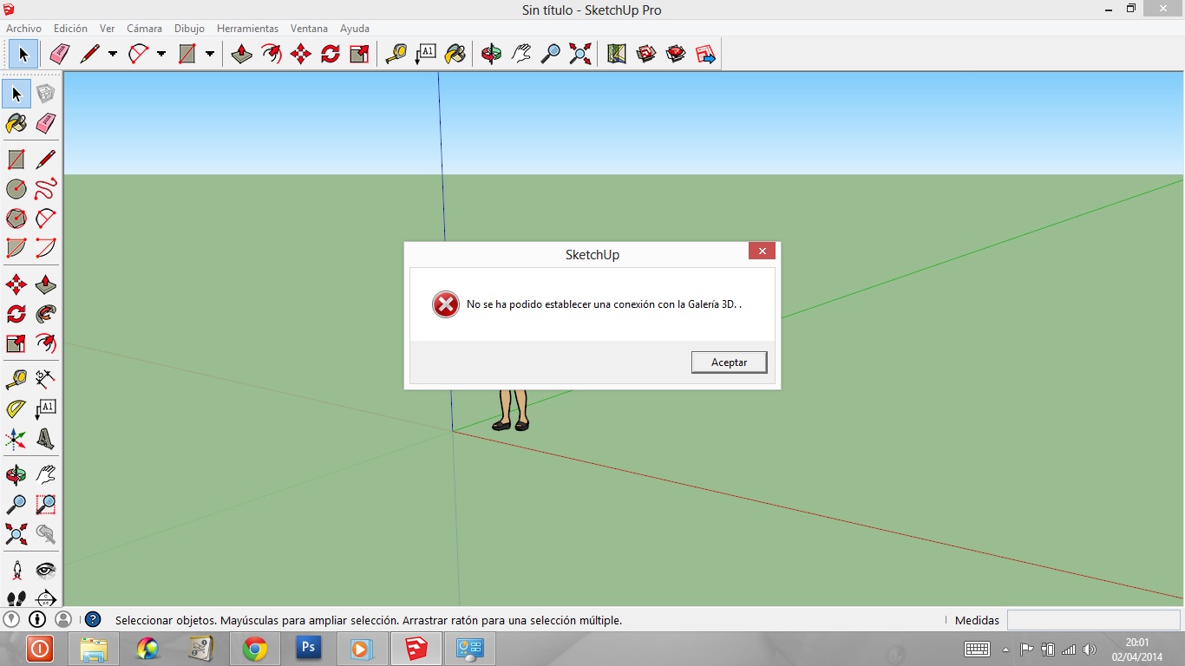
Task: Click the volume speaker icon in system tray
Action: point(1090,650)
